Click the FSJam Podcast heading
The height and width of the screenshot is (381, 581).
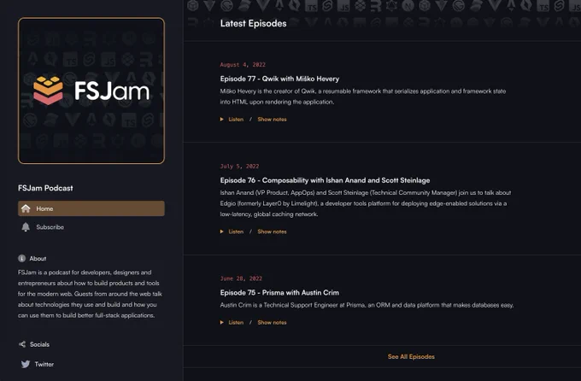pyautogui.click(x=45, y=188)
